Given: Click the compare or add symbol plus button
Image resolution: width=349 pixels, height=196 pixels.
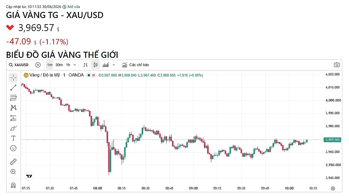Looking at the screenshot, I should click(38, 65).
